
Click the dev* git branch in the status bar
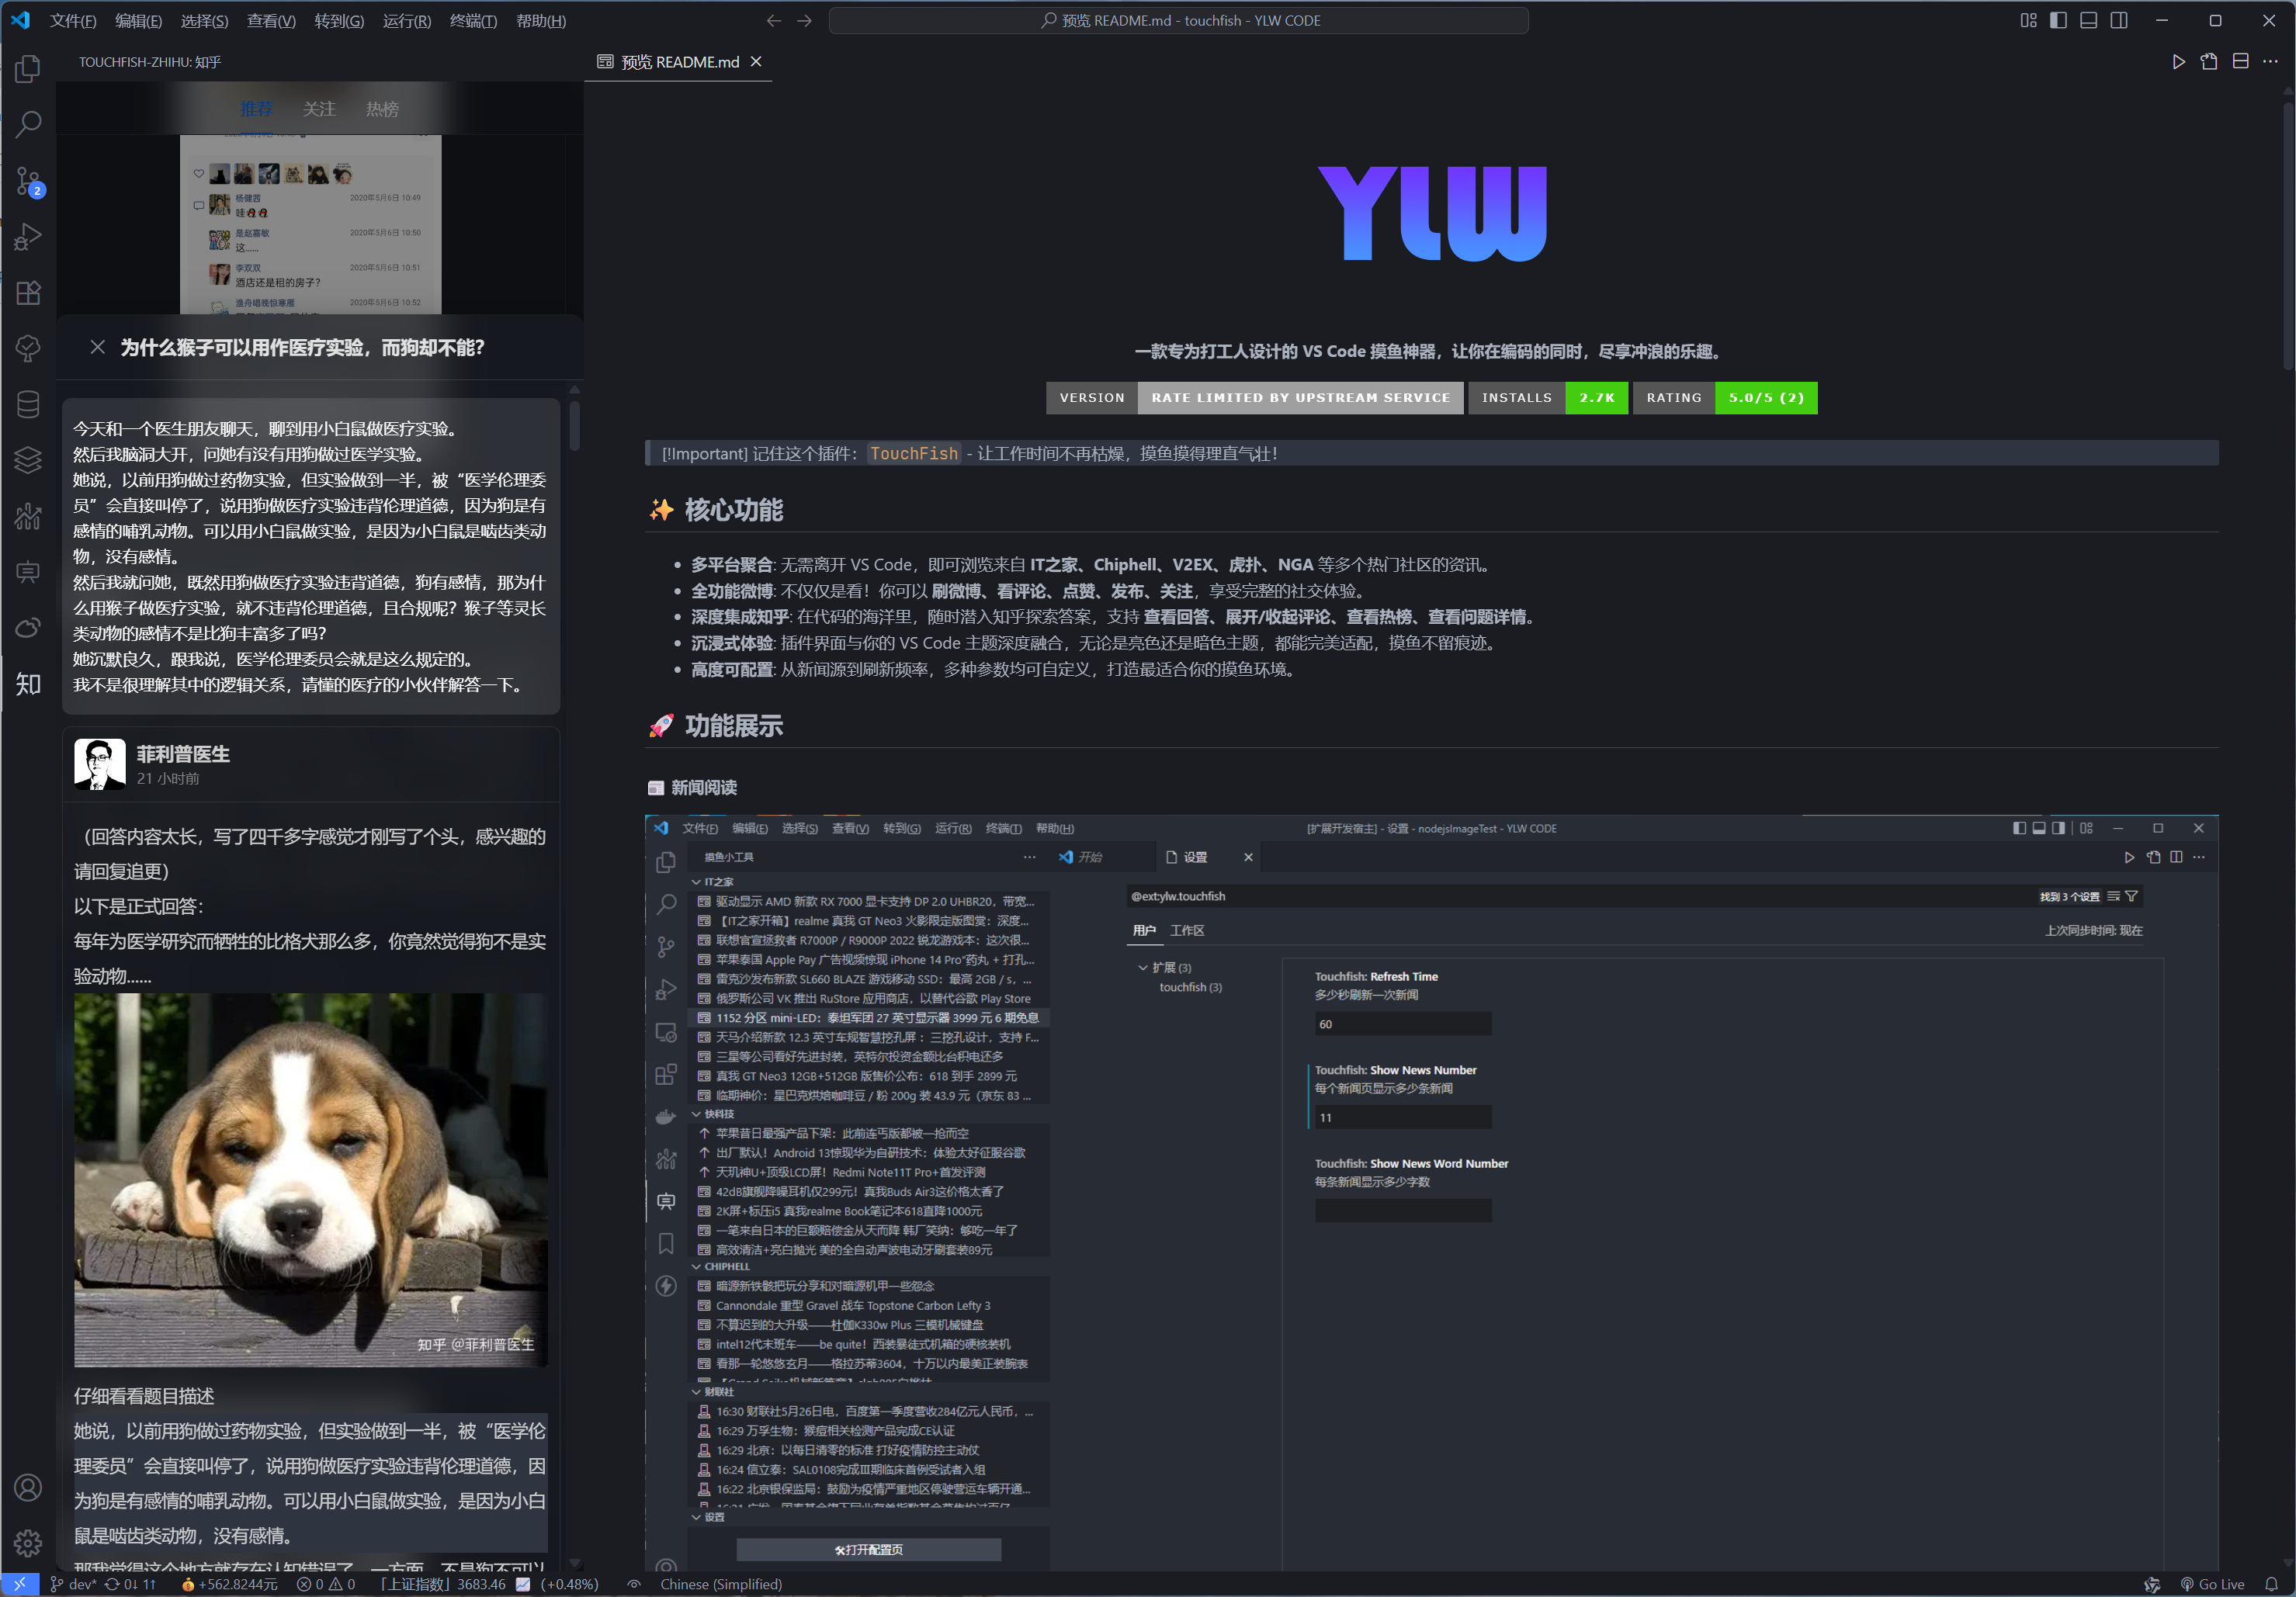tap(73, 1584)
